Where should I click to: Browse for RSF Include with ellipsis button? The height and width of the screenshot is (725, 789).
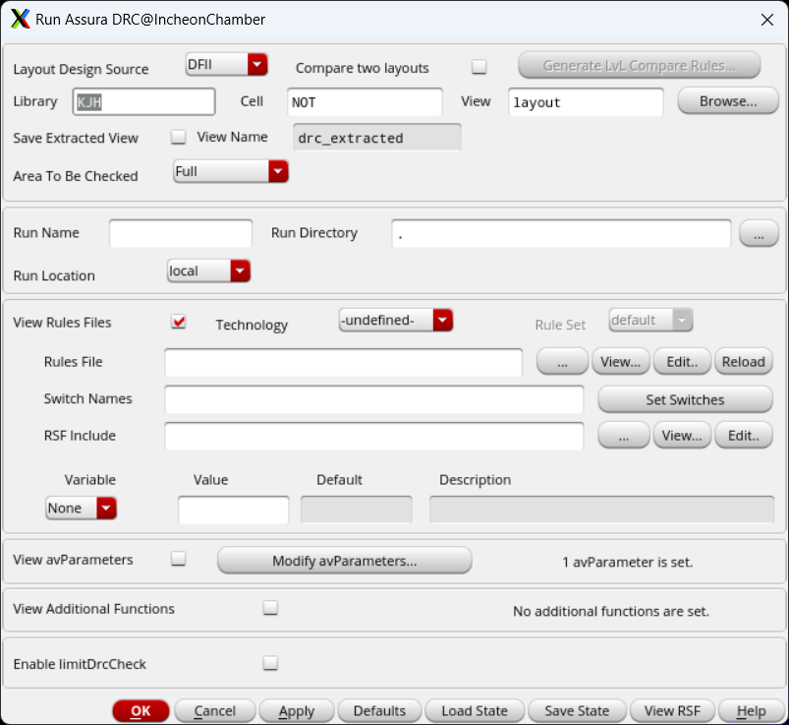point(624,436)
